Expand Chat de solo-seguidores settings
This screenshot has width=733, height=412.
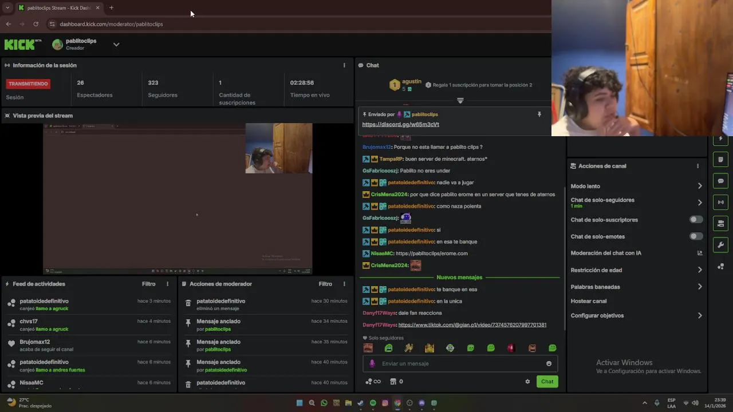pyautogui.click(x=699, y=203)
